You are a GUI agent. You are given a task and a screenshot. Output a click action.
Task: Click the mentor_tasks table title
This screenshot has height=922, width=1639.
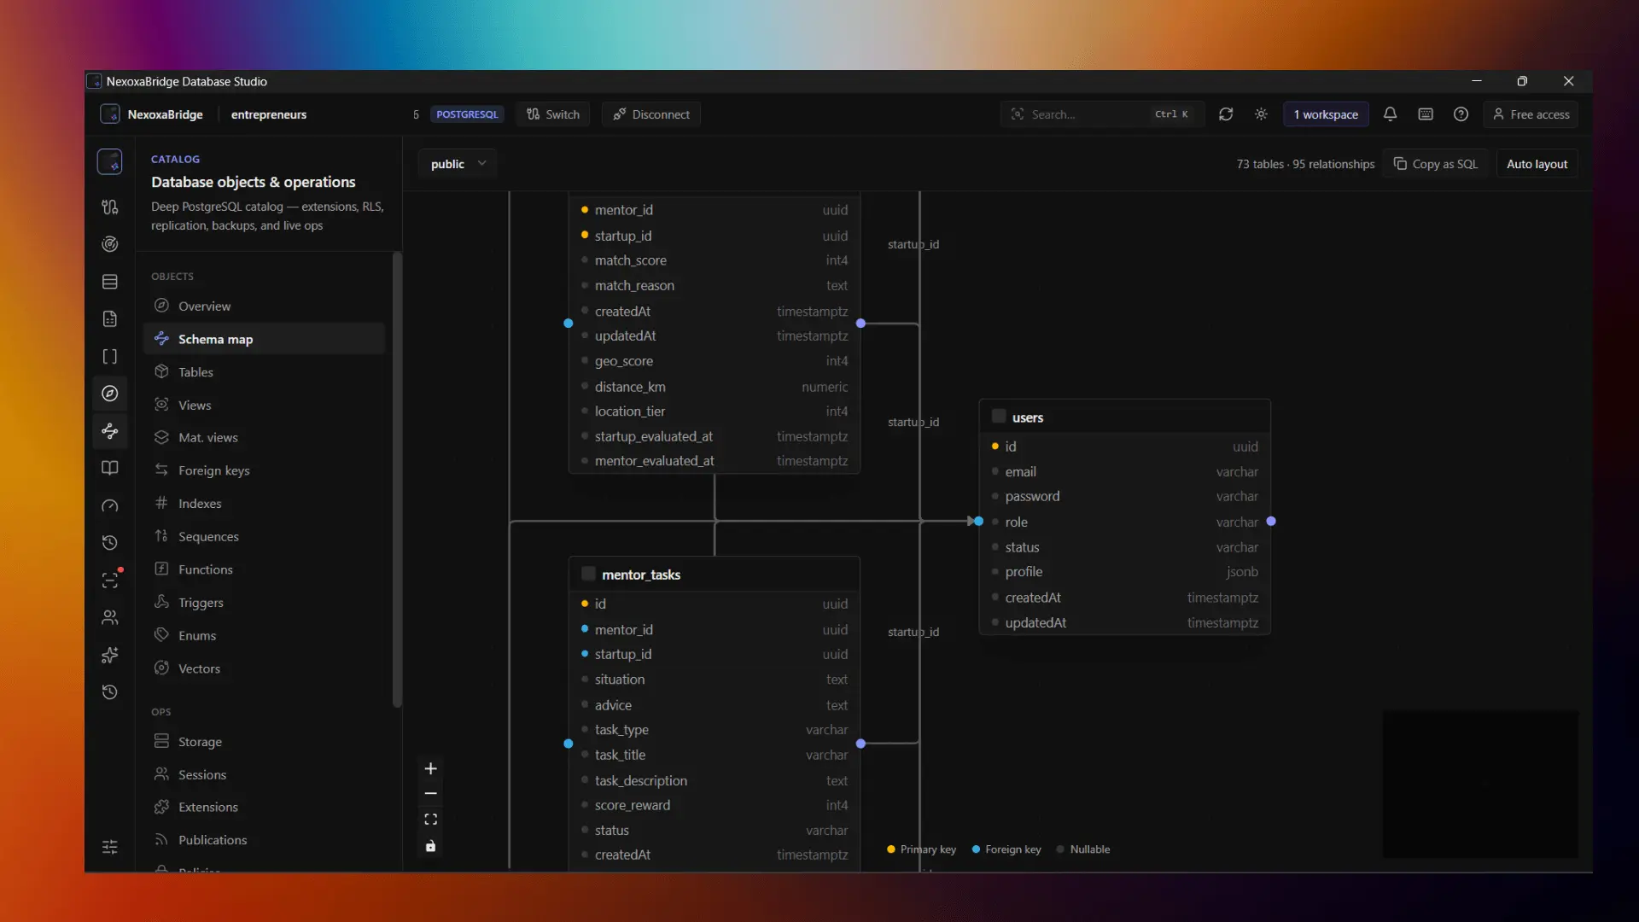(x=641, y=575)
